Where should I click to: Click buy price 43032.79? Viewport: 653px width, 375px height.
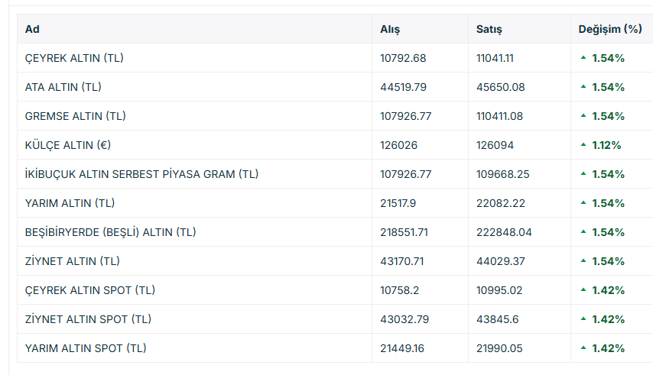click(x=404, y=319)
